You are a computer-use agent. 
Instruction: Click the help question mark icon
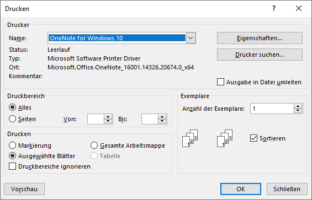coord(274,9)
